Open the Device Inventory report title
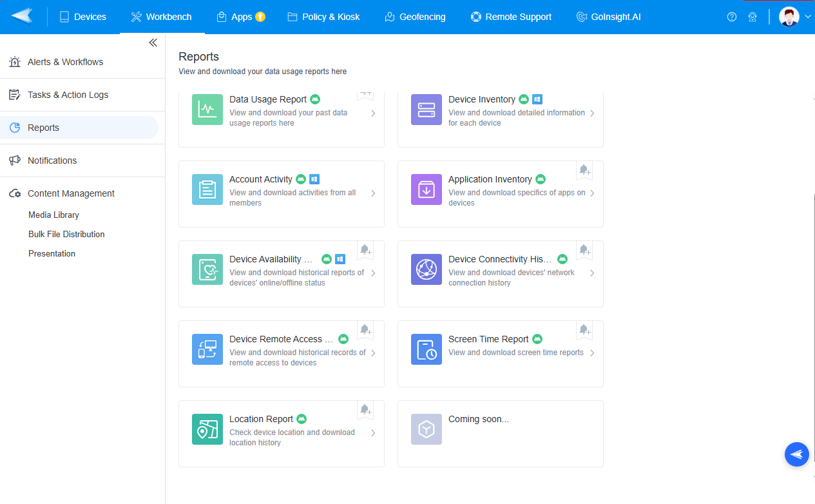This screenshot has width=815, height=504. 482,99
